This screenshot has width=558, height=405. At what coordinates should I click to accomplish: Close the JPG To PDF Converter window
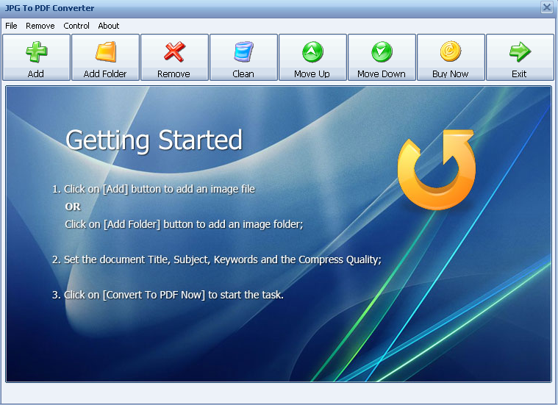547,7
